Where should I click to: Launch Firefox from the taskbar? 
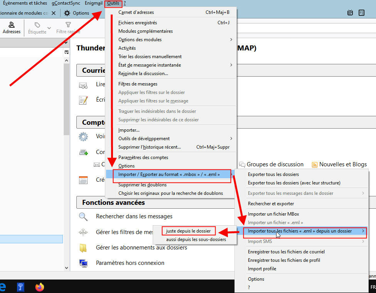(40, 287)
